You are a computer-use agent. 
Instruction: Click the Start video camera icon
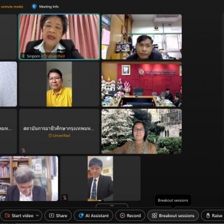pos(7,216)
